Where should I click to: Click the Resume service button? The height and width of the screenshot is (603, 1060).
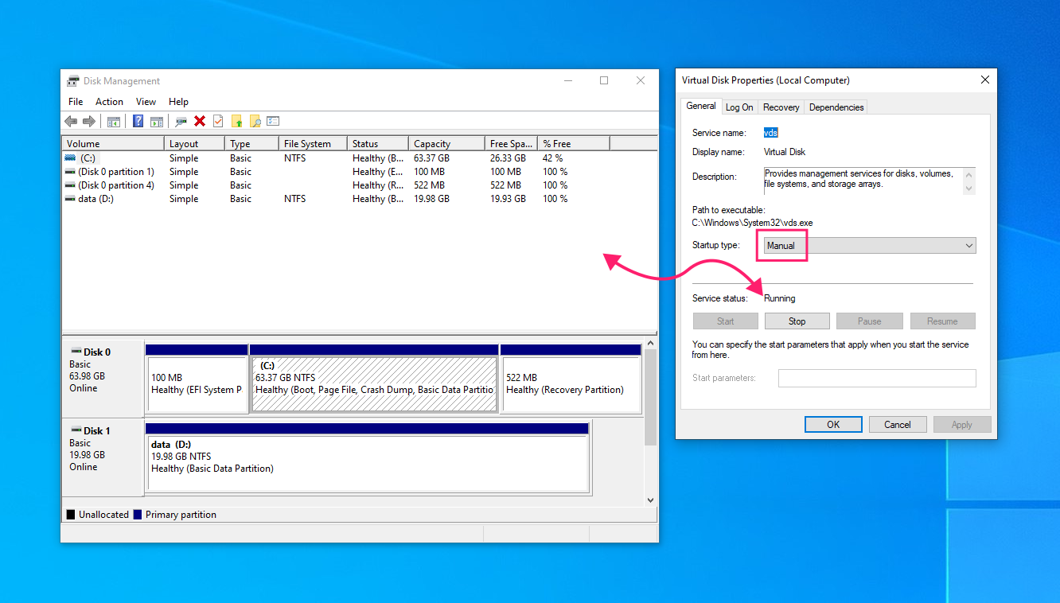[942, 321]
